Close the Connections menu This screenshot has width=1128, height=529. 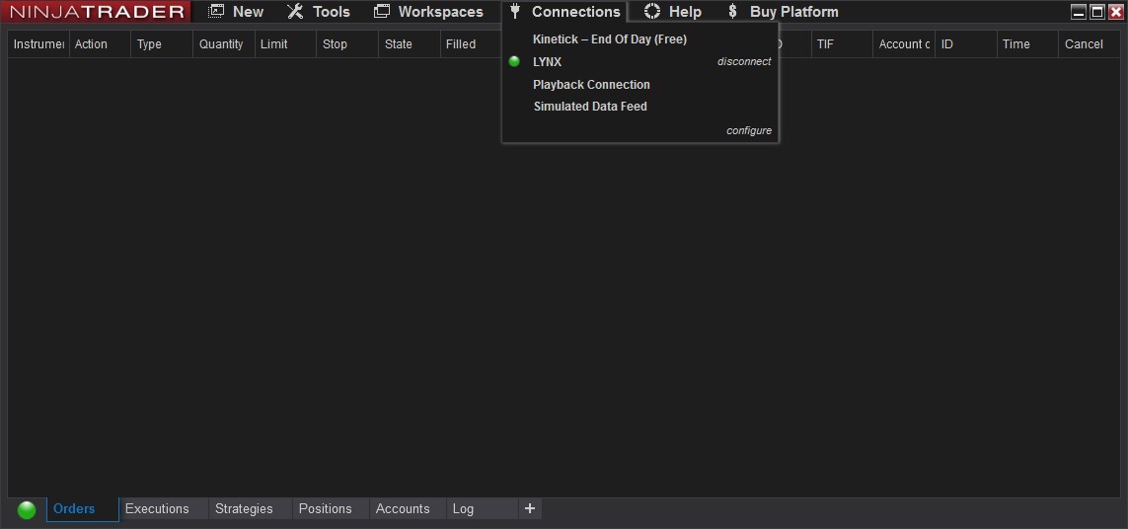564,12
